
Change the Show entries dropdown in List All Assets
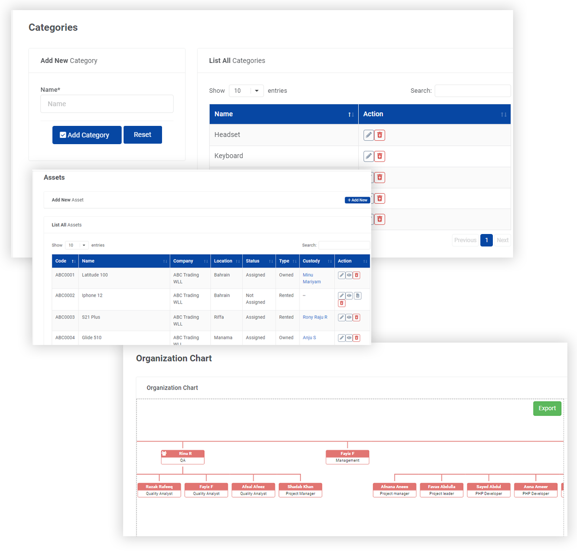click(76, 245)
